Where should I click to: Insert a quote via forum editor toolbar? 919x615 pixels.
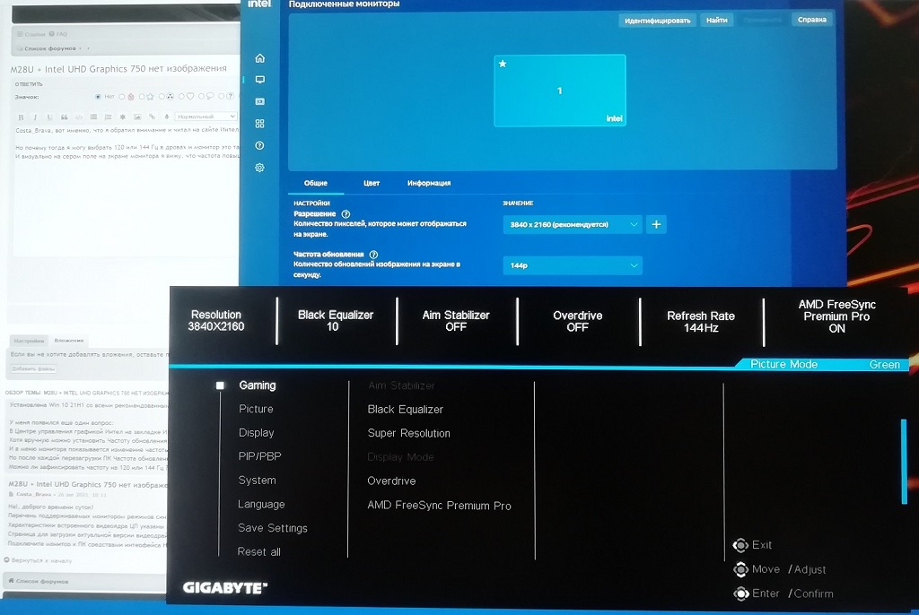click(x=64, y=117)
